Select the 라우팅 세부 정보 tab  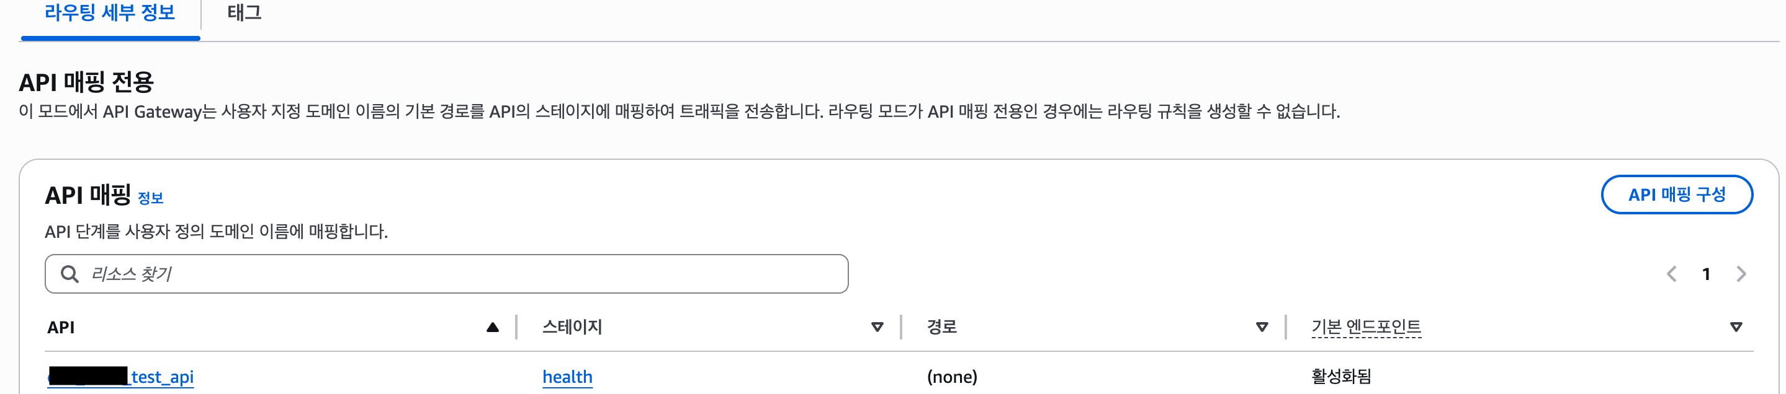(x=110, y=13)
